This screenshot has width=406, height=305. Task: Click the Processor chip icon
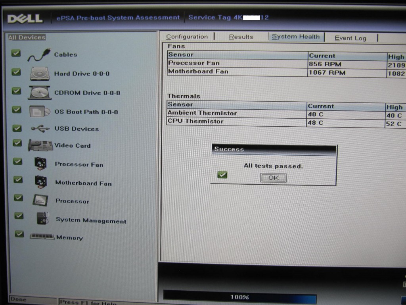40,201
